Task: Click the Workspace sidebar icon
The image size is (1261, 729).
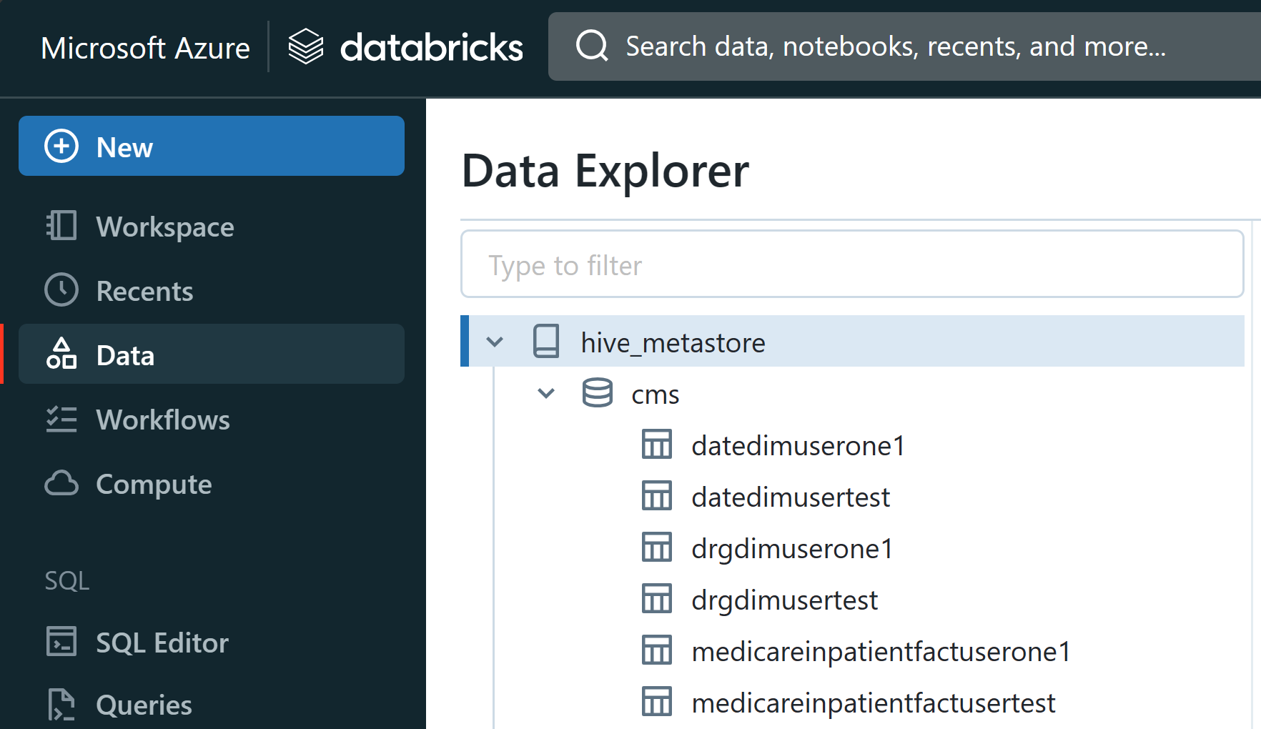Action: pyautogui.click(x=61, y=226)
